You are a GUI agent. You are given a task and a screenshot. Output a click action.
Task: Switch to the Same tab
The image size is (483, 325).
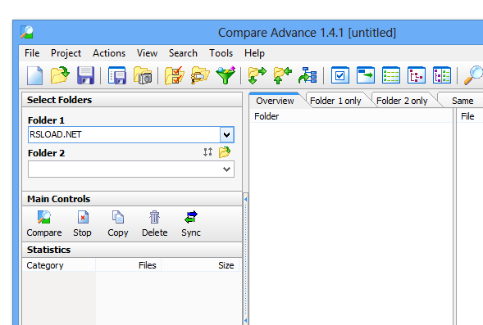pyautogui.click(x=462, y=101)
